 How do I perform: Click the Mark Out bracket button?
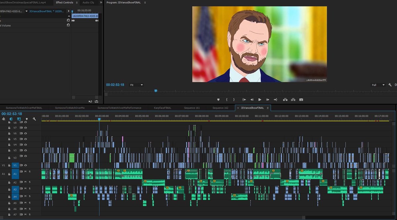tap(234, 100)
